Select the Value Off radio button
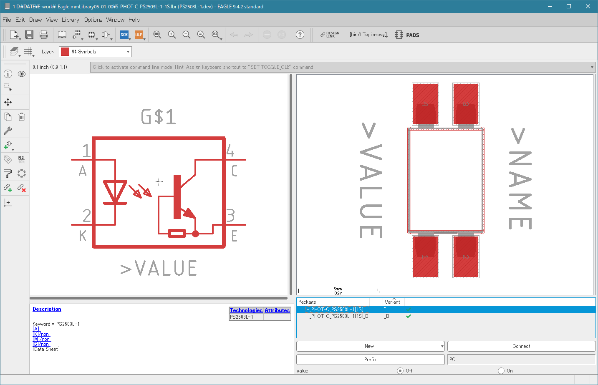The height and width of the screenshot is (385, 598). click(400, 370)
